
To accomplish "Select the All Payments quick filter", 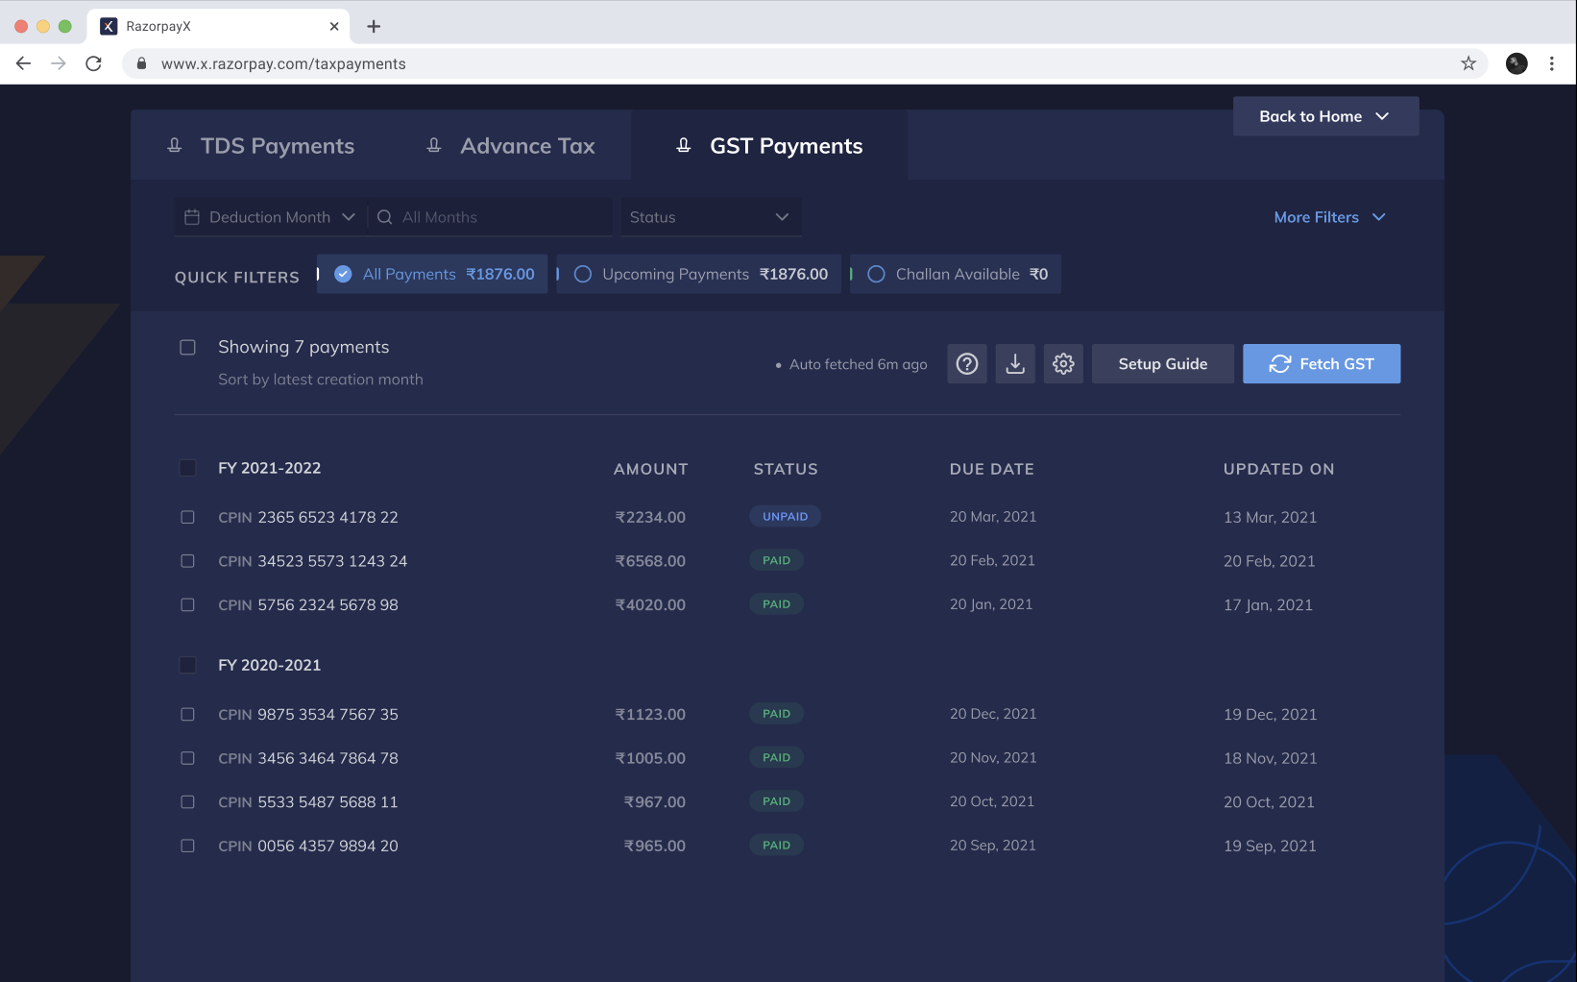I will click(433, 274).
